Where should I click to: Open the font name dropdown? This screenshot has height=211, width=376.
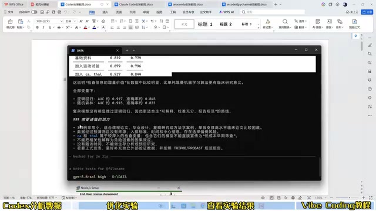tap(61, 21)
